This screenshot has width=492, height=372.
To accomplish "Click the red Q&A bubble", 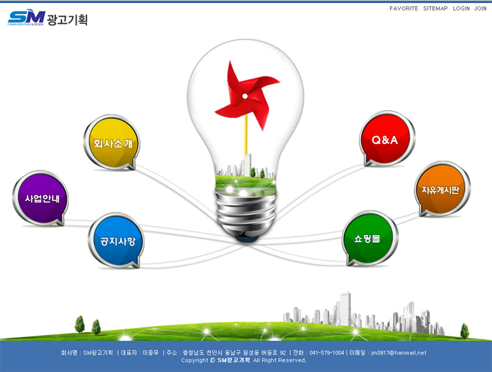I will click(384, 140).
